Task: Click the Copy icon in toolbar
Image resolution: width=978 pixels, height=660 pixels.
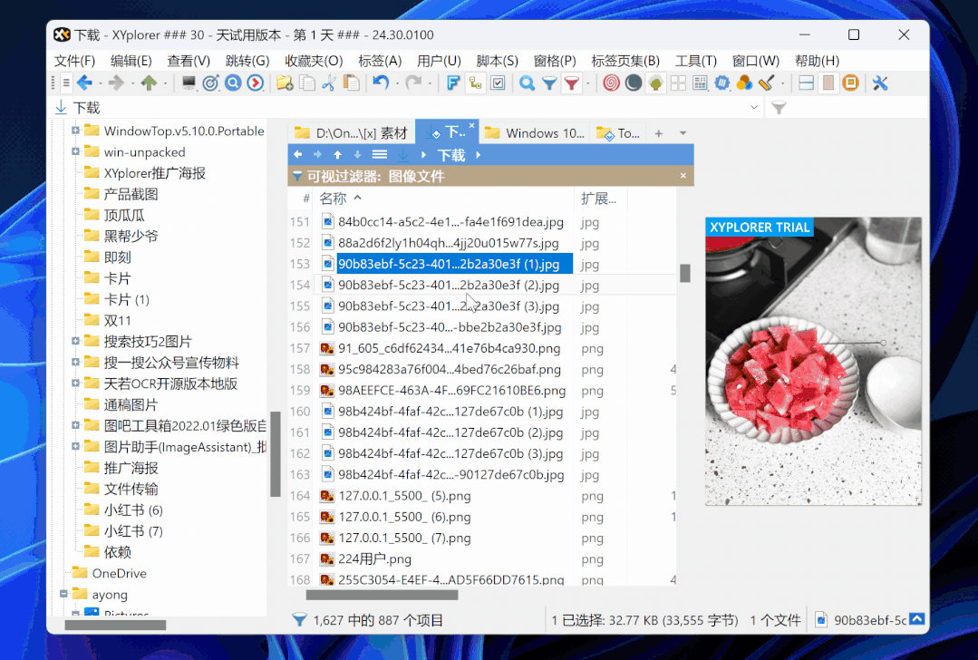Action: point(307,83)
